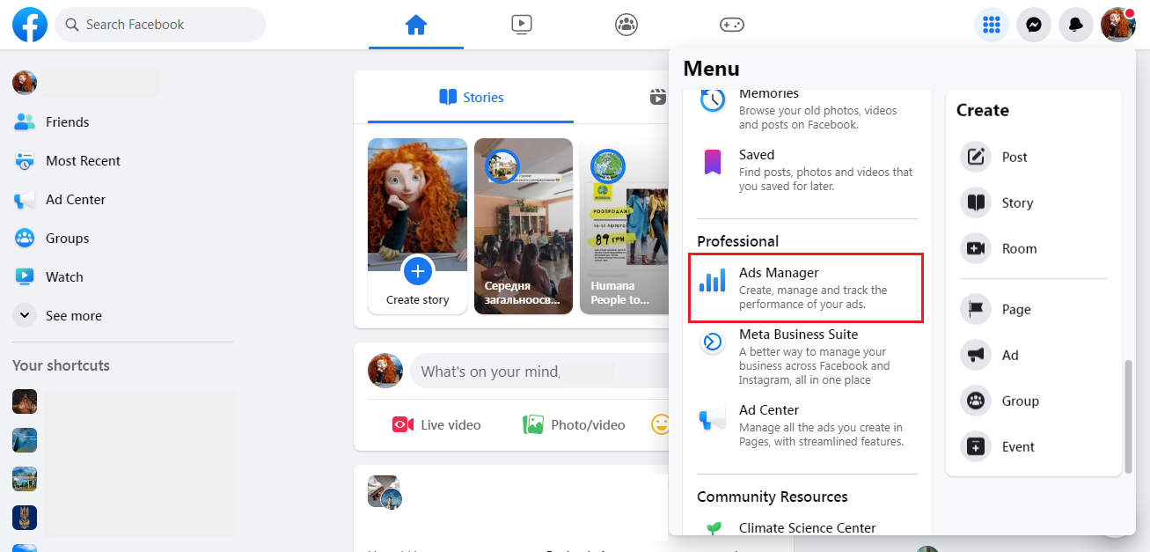Open Meta Business Suite
1150x552 pixels.
(807, 357)
